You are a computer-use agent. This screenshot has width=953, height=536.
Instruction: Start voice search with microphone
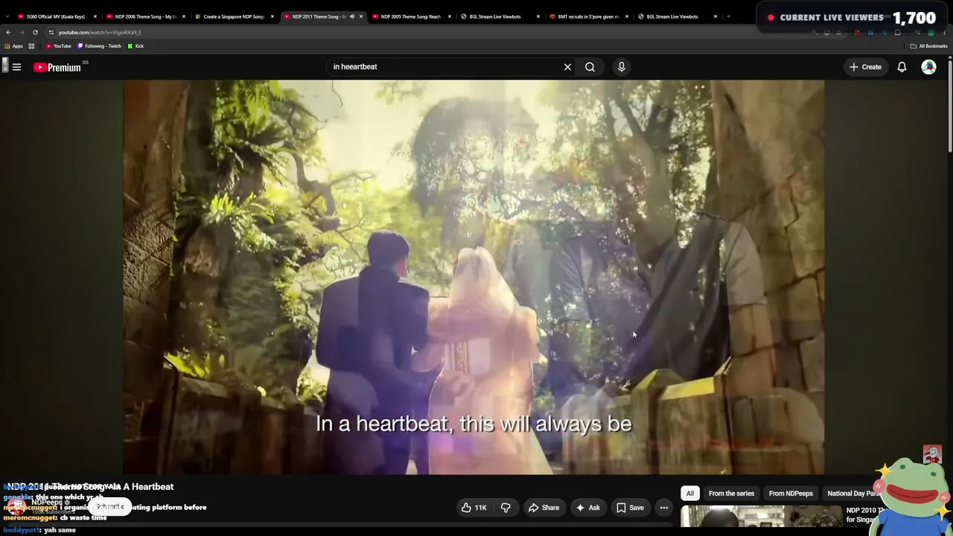pyautogui.click(x=622, y=67)
